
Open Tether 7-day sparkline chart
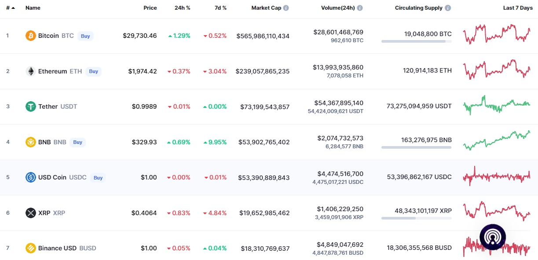click(x=497, y=105)
